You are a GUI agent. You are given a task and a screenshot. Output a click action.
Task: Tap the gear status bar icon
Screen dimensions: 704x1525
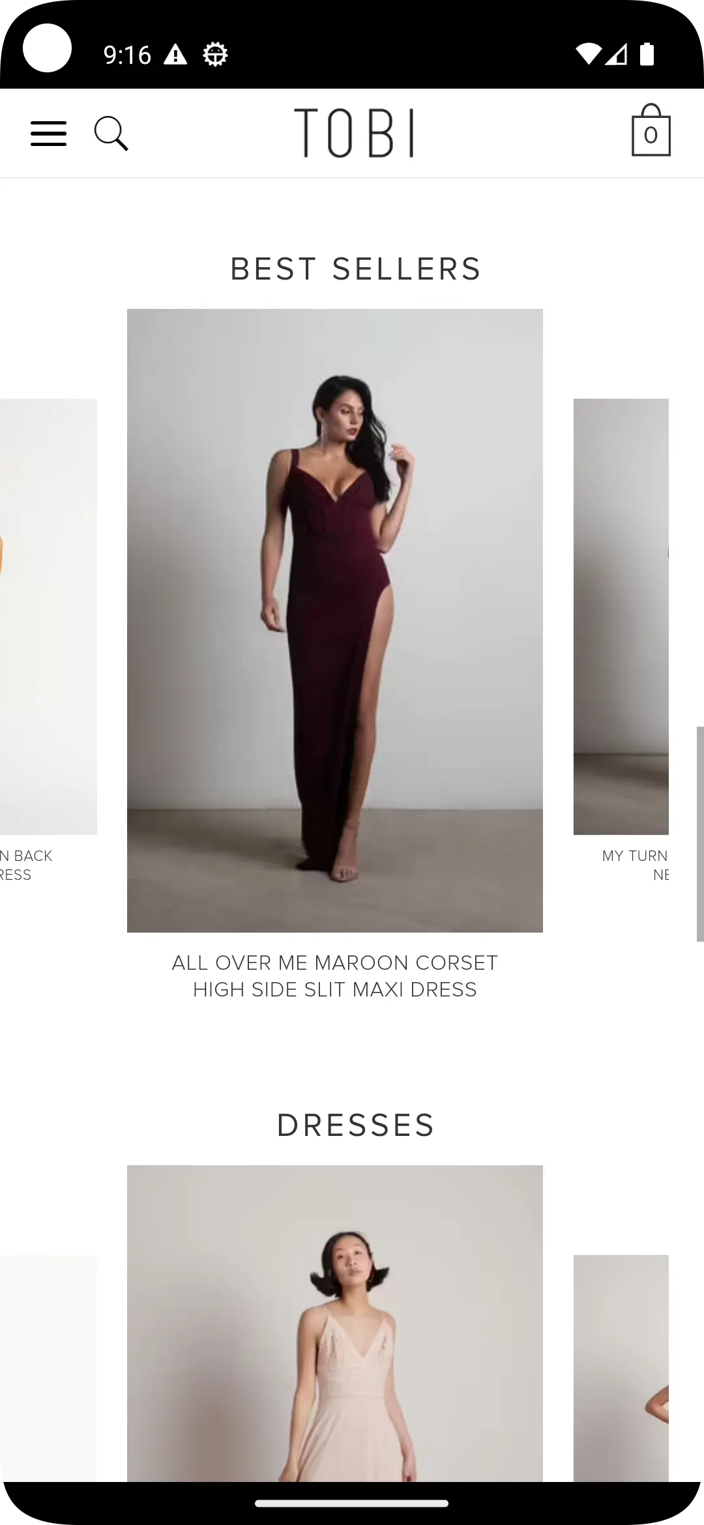point(215,55)
